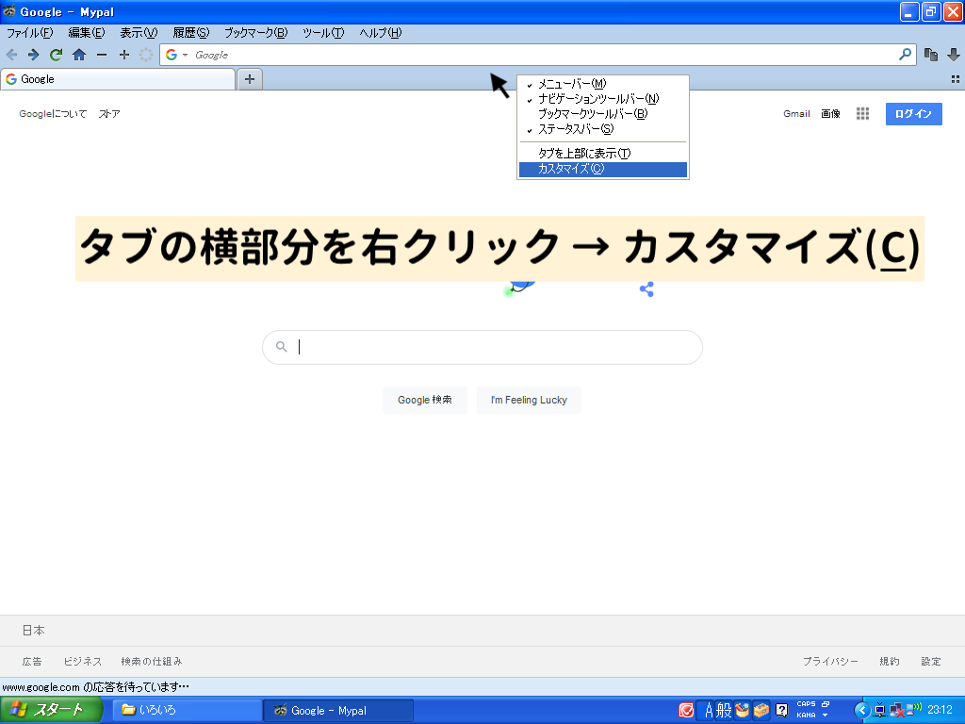Image resolution: width=965 pixels, height=724 pixels.
Task: Click the wireless network tray icon
Action: (x=914, y=709)
